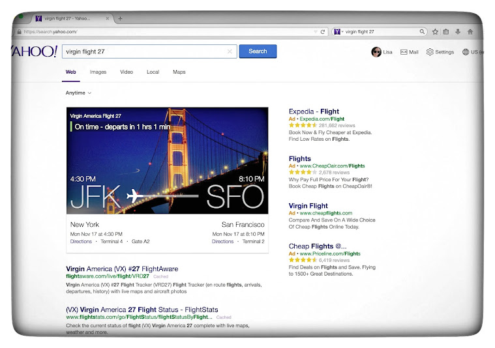The width and height of the screenshot is (495, 348).
Task: Open Mail envelope icon
Action: (404, 52)
